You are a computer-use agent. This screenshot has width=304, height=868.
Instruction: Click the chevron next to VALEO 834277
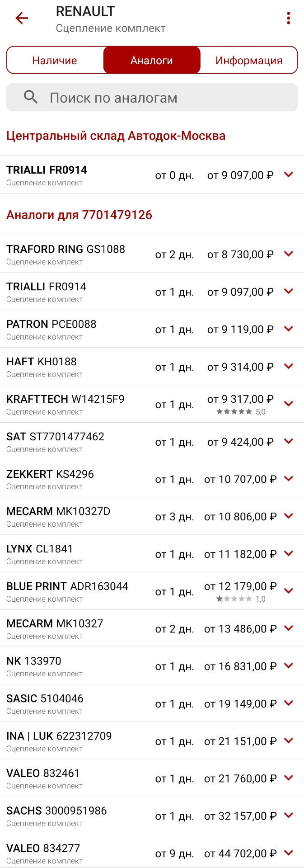[x=288, y=853]
